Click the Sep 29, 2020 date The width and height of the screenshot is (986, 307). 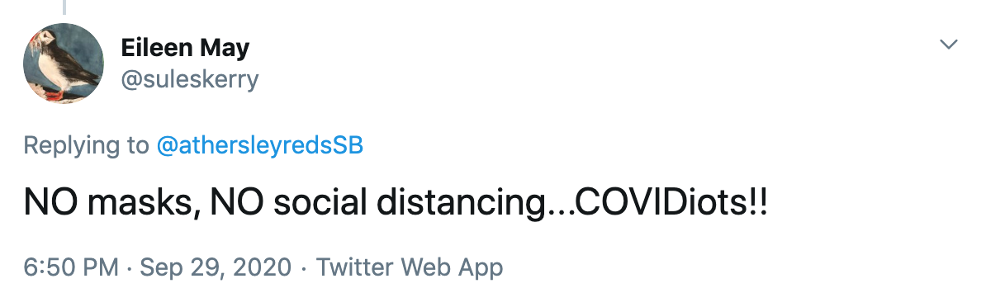(215, 267)
